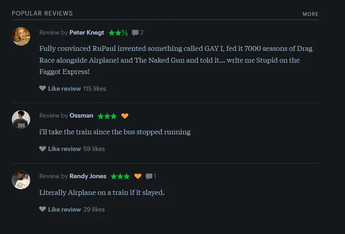Open the comments on Peter Knegt's review
The height and width of the screenshot is (234, 345).
pos(137,33)
